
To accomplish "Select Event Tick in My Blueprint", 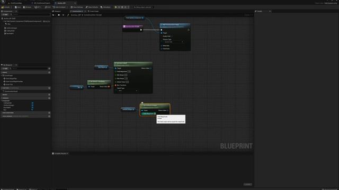I will click(8, 84).
